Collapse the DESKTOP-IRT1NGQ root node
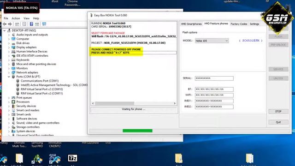Image resolution: width=295 pixels, height=166 pixels. 5,30
